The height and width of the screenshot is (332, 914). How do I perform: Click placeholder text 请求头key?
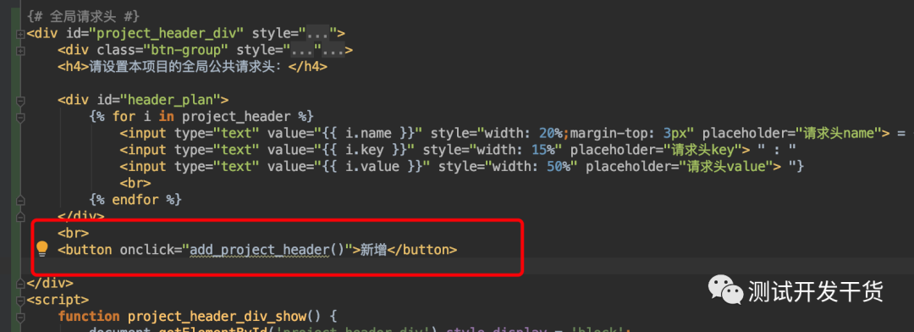(703, 151)
